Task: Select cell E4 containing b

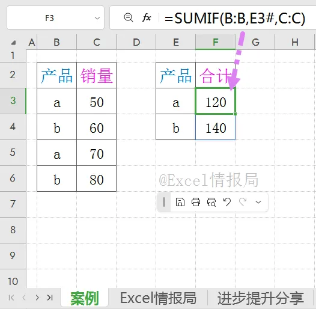Action: 176,127
